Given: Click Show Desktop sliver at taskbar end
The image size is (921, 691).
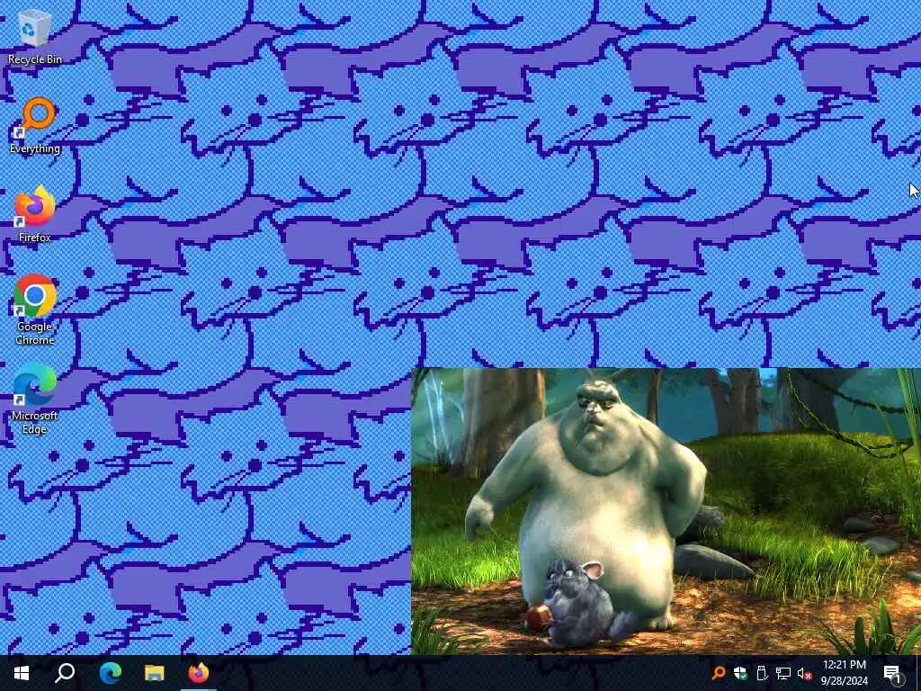Looking at the screenshot, I should tap(918, 673).
